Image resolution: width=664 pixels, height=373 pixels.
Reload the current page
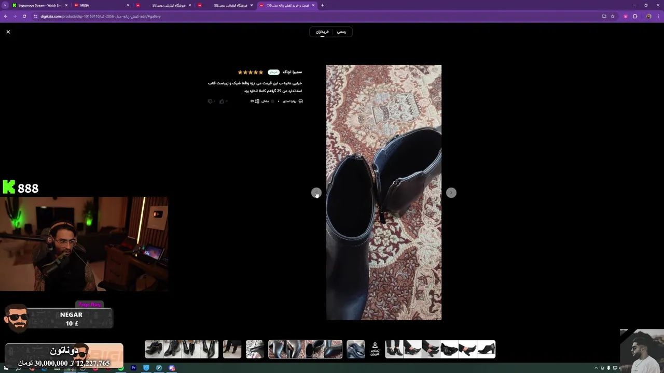(x=24, y=16)
